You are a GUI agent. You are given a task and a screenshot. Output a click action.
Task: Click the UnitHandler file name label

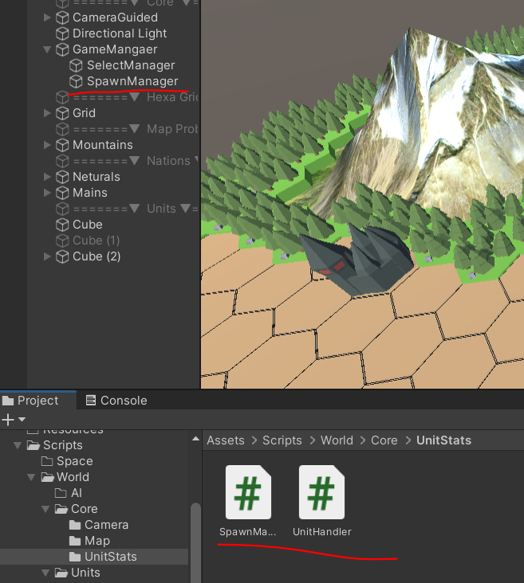[321, 532]
